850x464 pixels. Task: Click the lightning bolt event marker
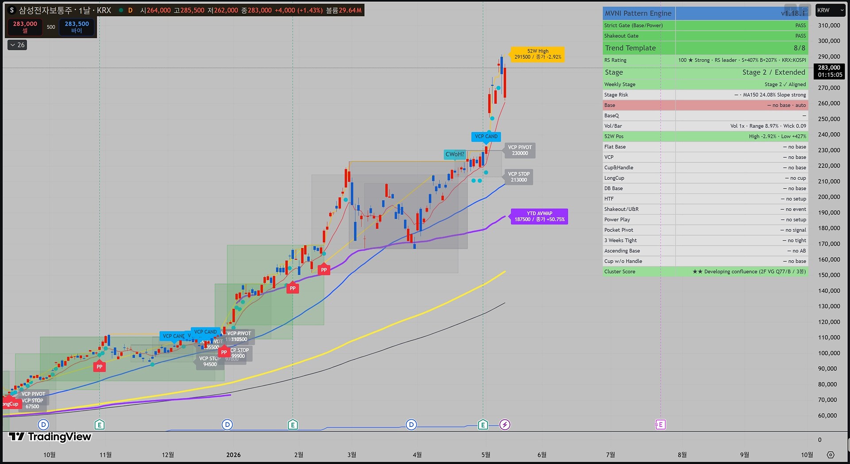[505, 425]
